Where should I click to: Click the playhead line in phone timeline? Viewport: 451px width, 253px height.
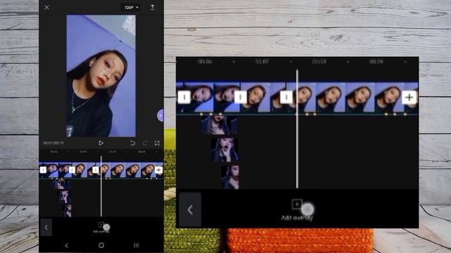pyautogui.click(x=101, y=186)
